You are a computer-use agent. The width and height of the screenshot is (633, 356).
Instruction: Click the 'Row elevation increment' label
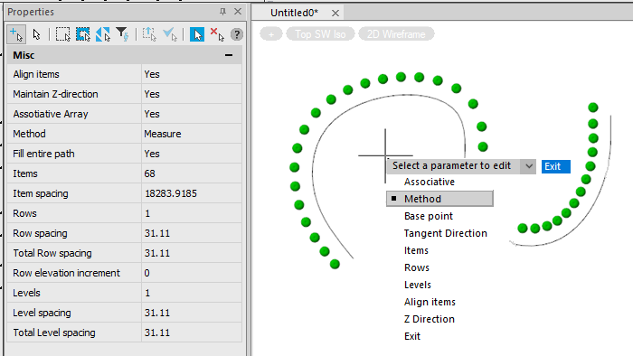click(66, 273)
